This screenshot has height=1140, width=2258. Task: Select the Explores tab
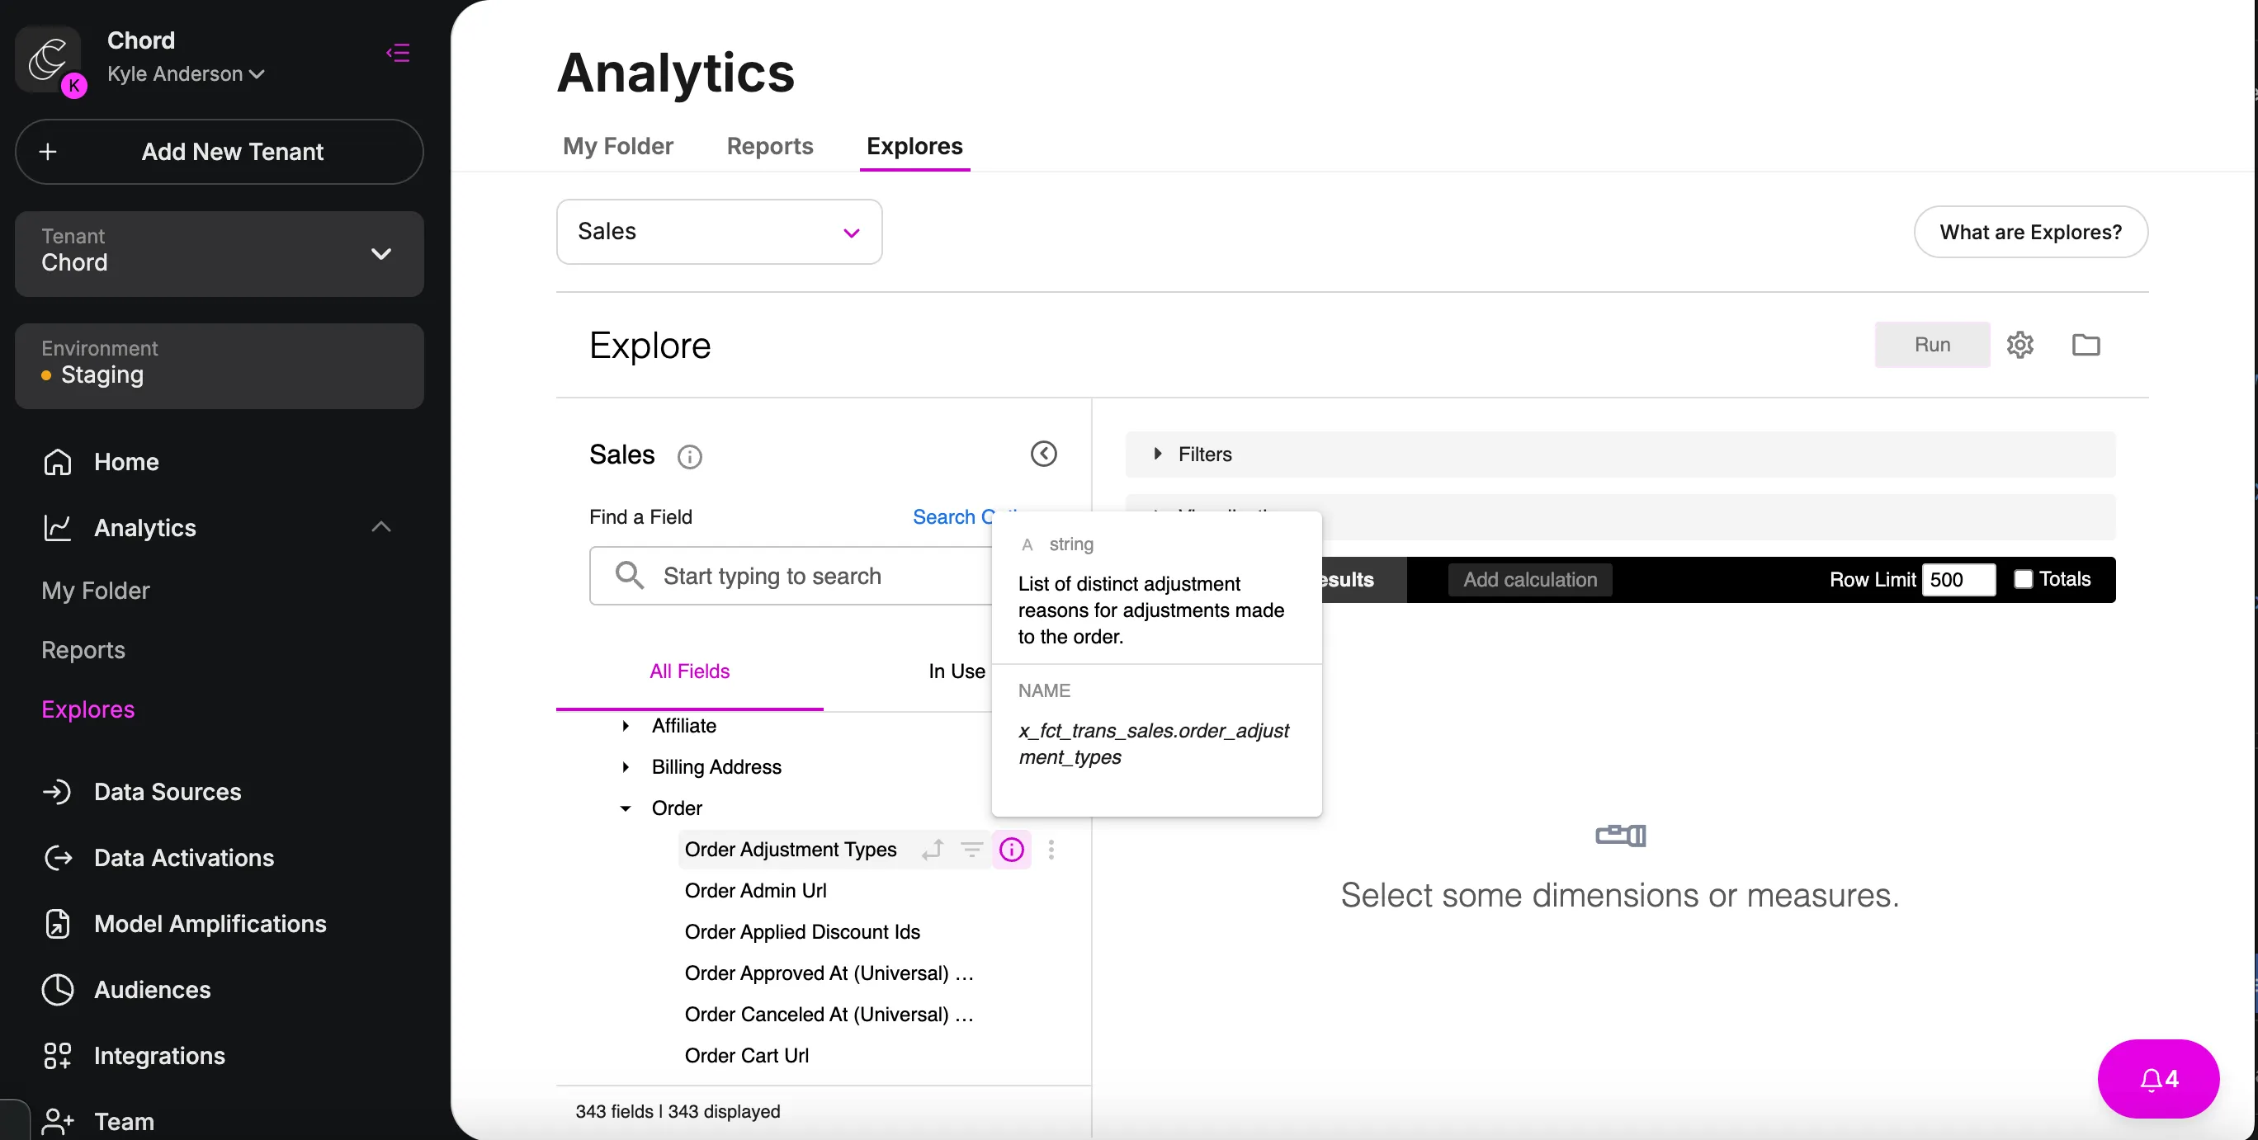[x=914, y=145]
